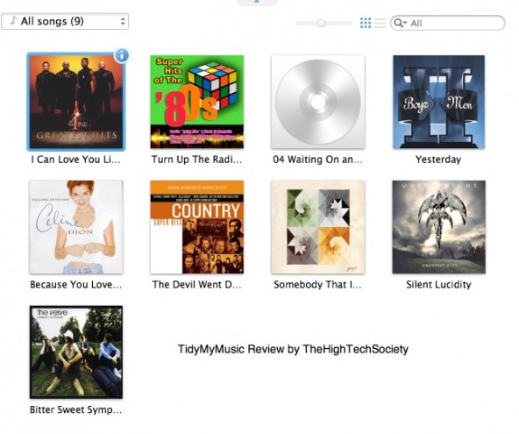Adjust the thumbnail size slider
Viewport: 519px width, 434px height.
point(321,23)
